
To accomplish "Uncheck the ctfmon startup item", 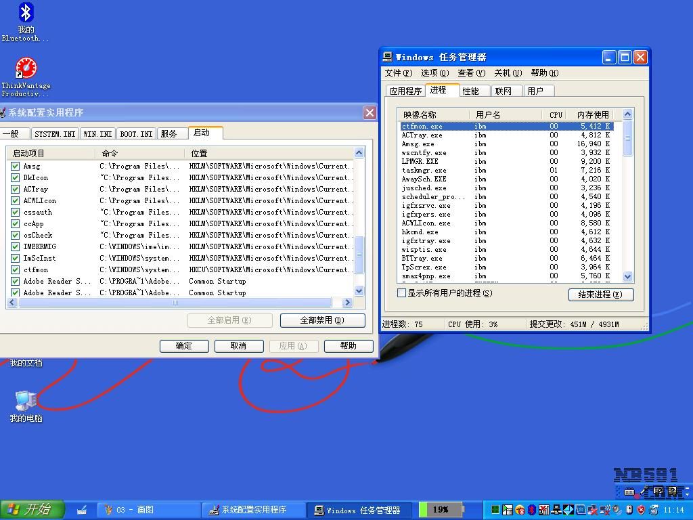I will click(x=15, y=269).
